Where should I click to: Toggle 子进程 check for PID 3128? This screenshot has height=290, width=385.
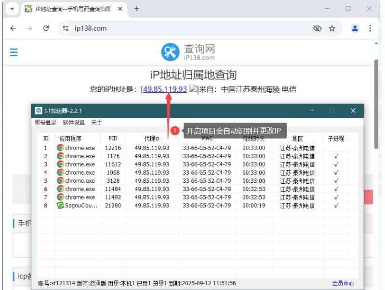point(336,181)
